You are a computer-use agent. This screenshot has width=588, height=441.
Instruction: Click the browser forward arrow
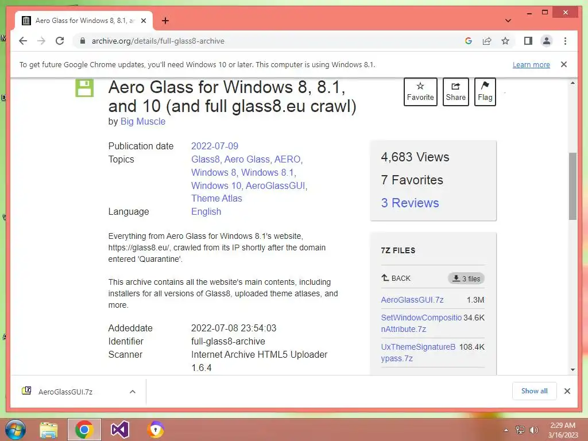click(x=41, y=41)
